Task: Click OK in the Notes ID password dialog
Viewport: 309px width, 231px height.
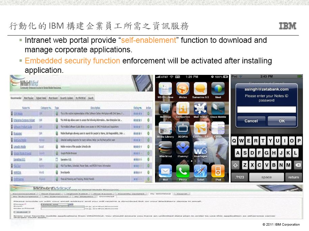Action: [282, 121]
